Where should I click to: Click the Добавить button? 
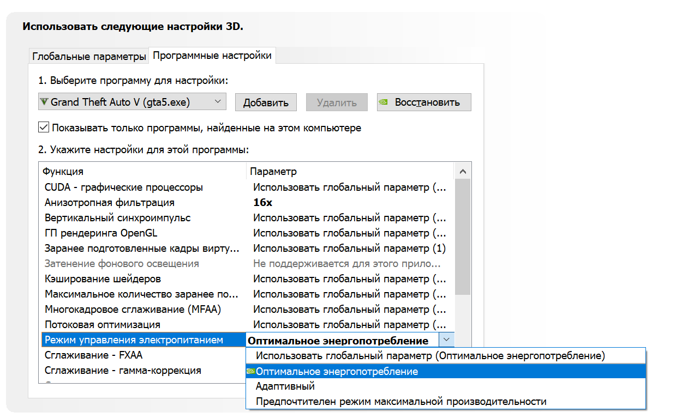point(266,102)
